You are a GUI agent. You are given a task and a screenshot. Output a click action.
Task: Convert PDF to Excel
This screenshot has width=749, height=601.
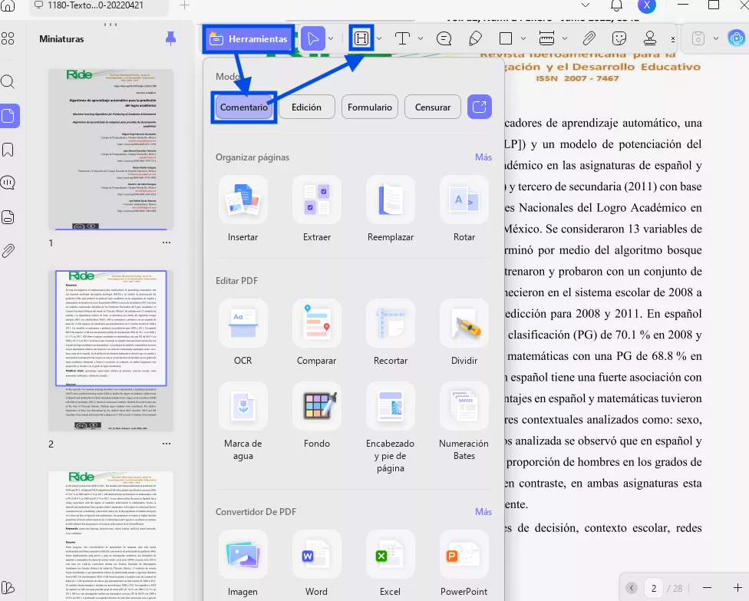pyautogui.click(x=391, y=563)
